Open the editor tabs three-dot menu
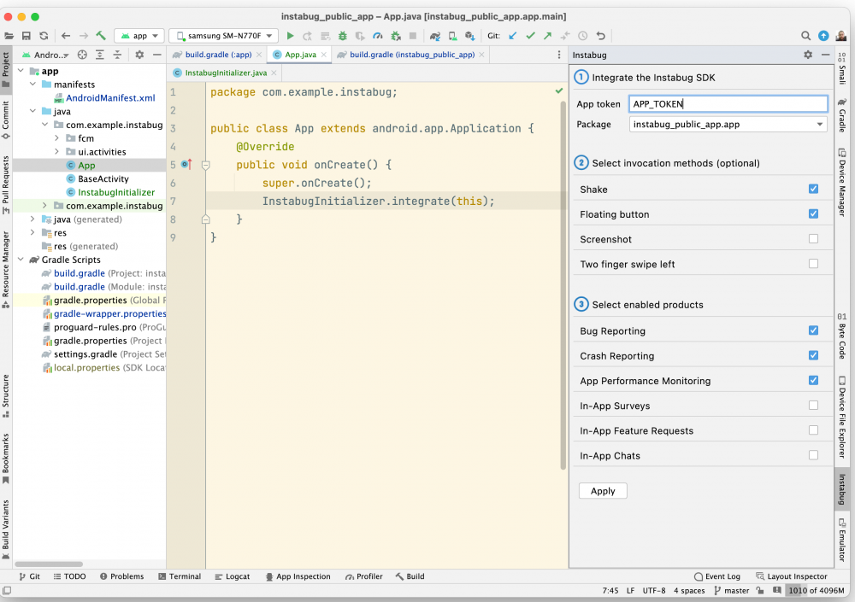This screenshot has height=602, width=855. pos(559,55)
